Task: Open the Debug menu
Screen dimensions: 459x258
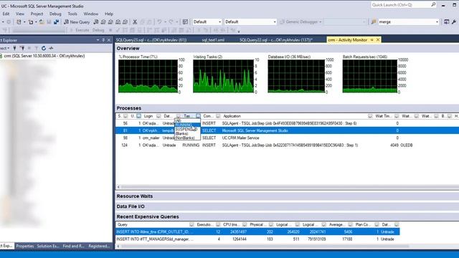Action: click(x=55, y=14)
